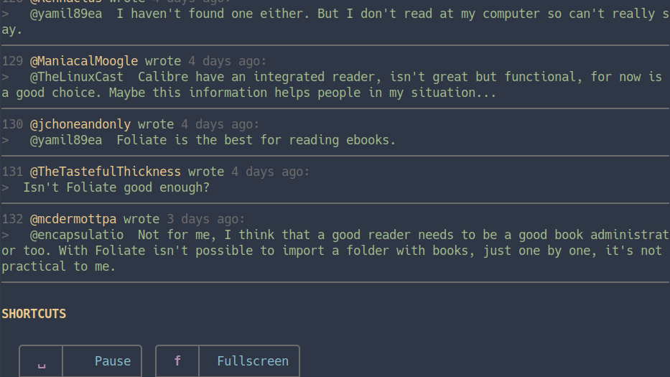Click the quote marker before comment 131 text
This screenshot has height=377, width=670.
(5, 187)
